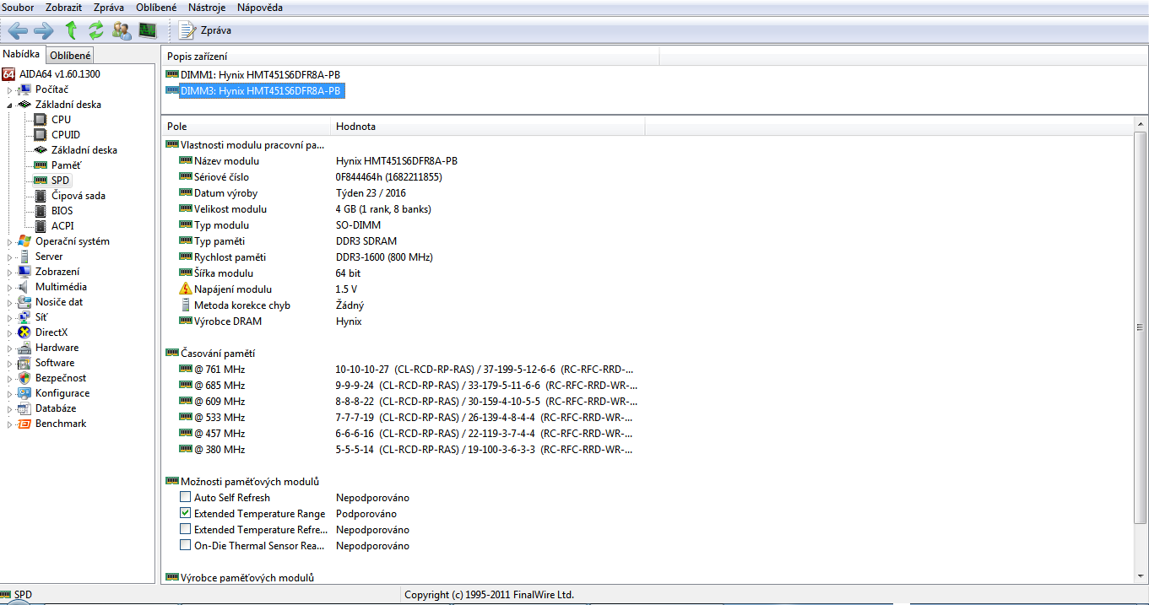The image size is (1149, 605).
Task: Toggle the Auto Self Refresh checkbox
Action: (186, 498)
